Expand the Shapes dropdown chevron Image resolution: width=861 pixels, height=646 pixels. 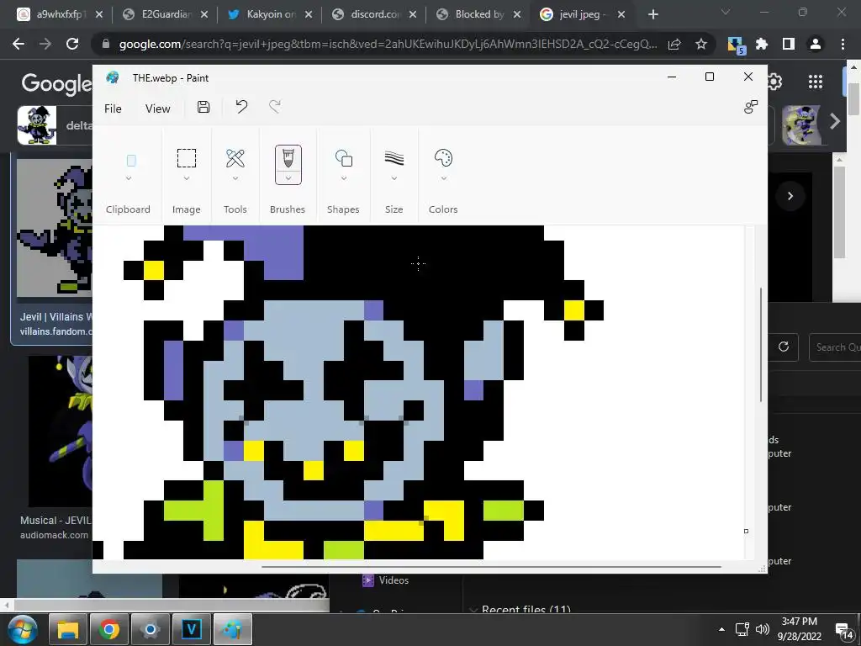pyautogui.click(x=344, y=178)
